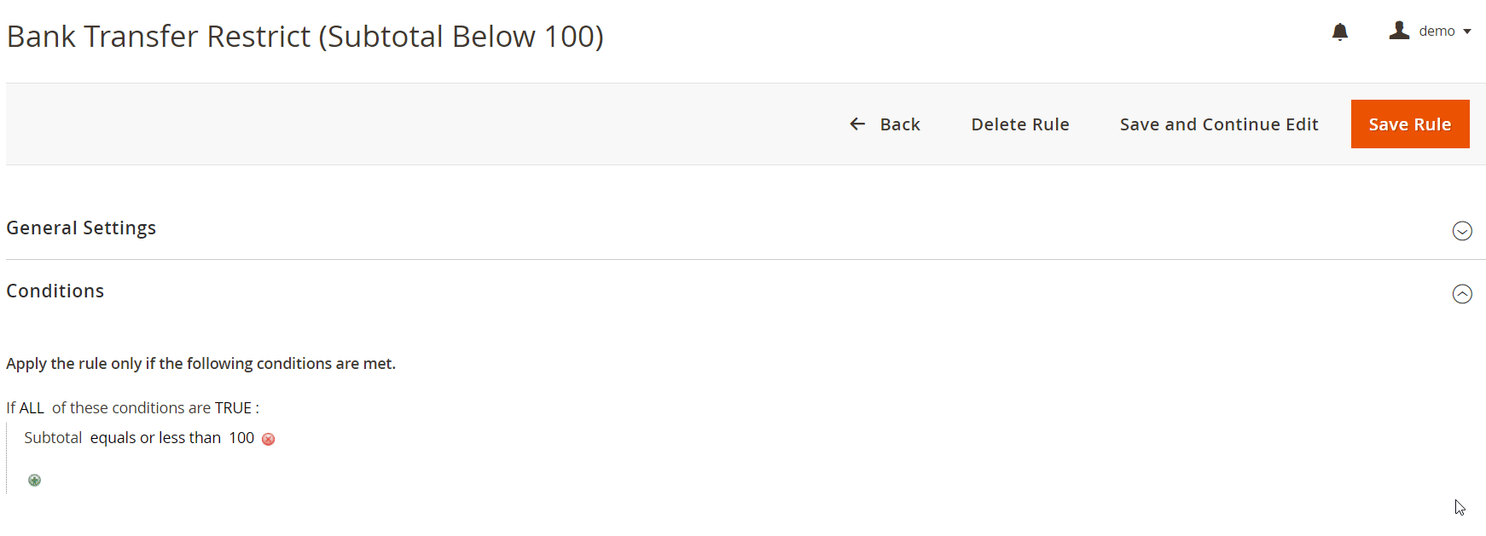Expand General Settings using the circle chevron
Screen dimensions: 1486x536
[1462, 231]
